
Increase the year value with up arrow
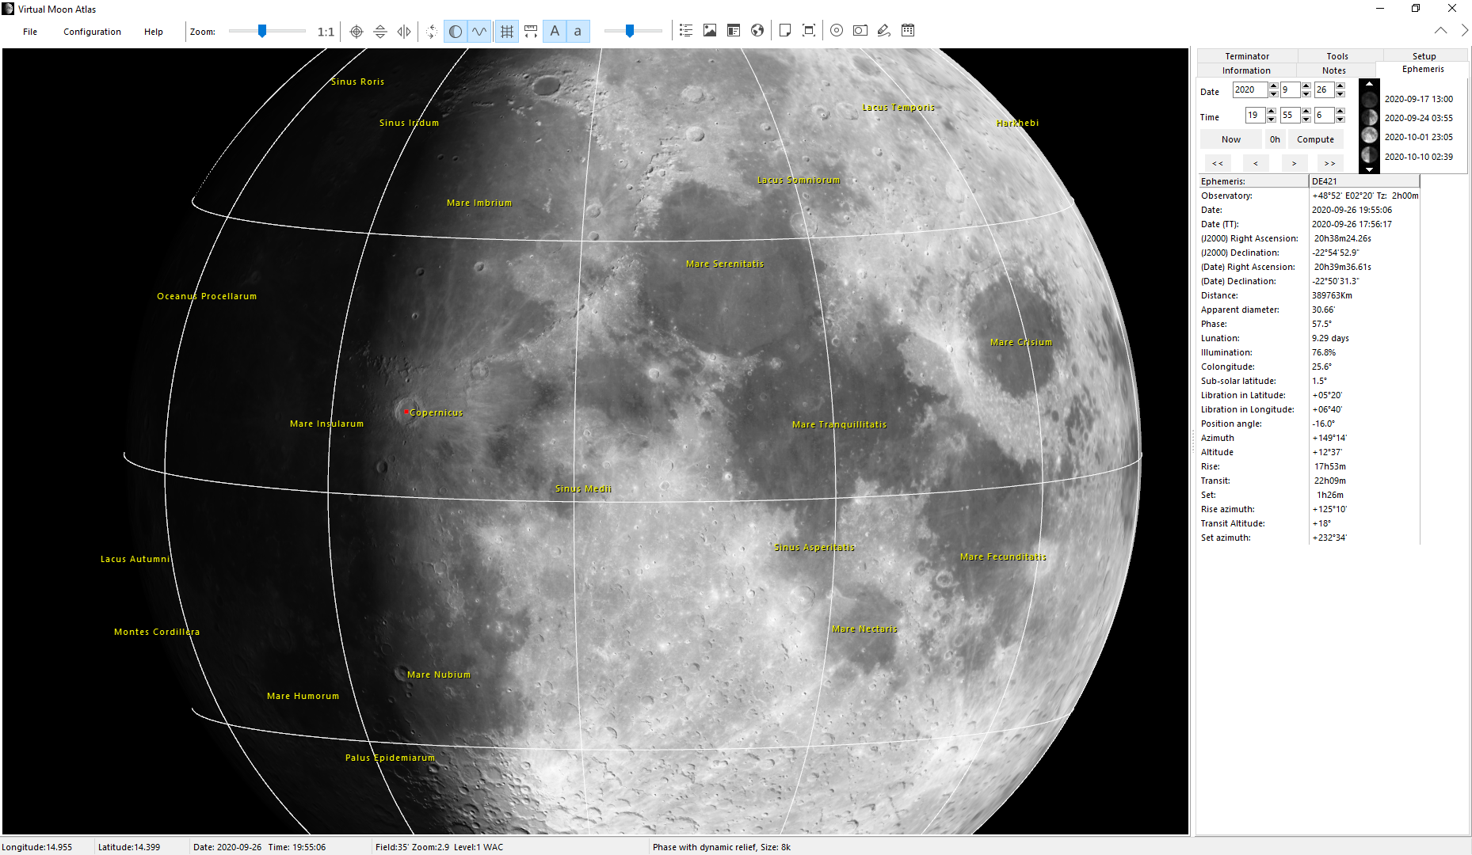(x=1273, y=86)
